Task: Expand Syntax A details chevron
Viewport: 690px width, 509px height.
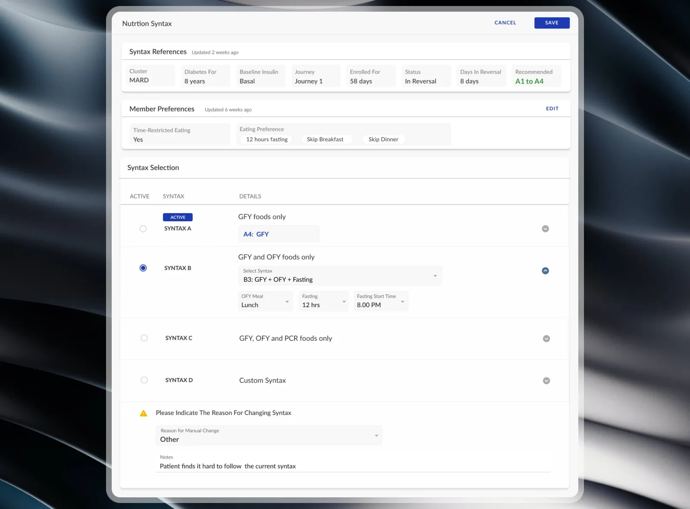Action: (x=545, y=229)
